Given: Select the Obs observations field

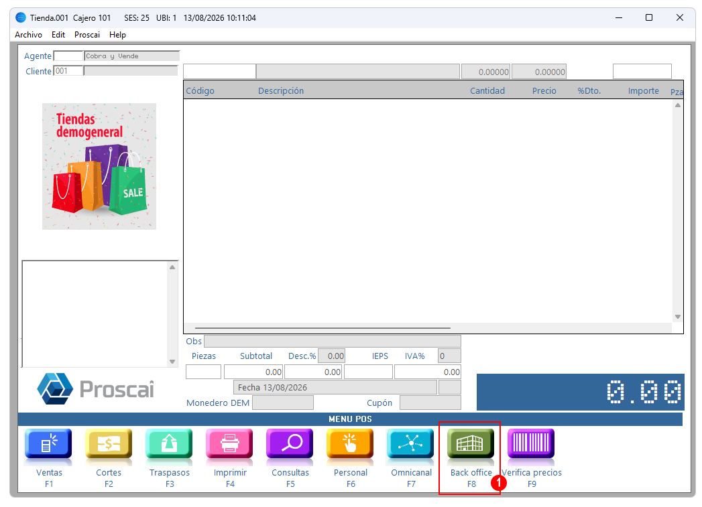Looking at the screenshot, I should pos(332,342).
